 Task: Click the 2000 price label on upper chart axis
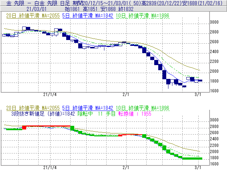pyautogui.click(x=214, y=71)
